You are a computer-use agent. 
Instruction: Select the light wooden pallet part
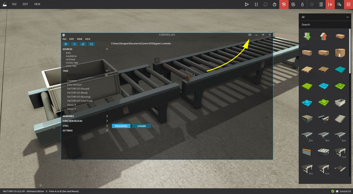coord(307,69)
